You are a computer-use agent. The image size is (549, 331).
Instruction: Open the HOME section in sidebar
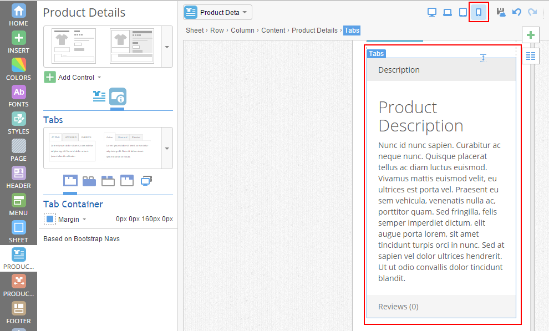(x=18, y=15)
